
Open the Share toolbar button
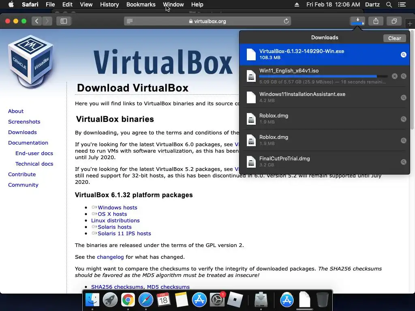pos(376,21)
